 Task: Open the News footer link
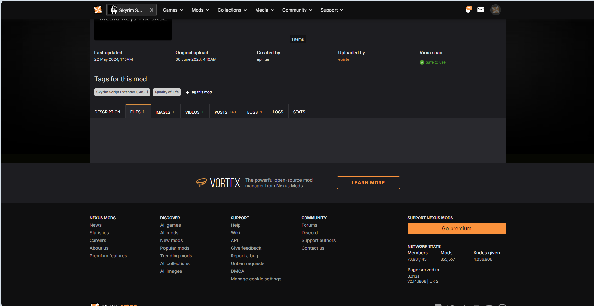pos(95,225)
